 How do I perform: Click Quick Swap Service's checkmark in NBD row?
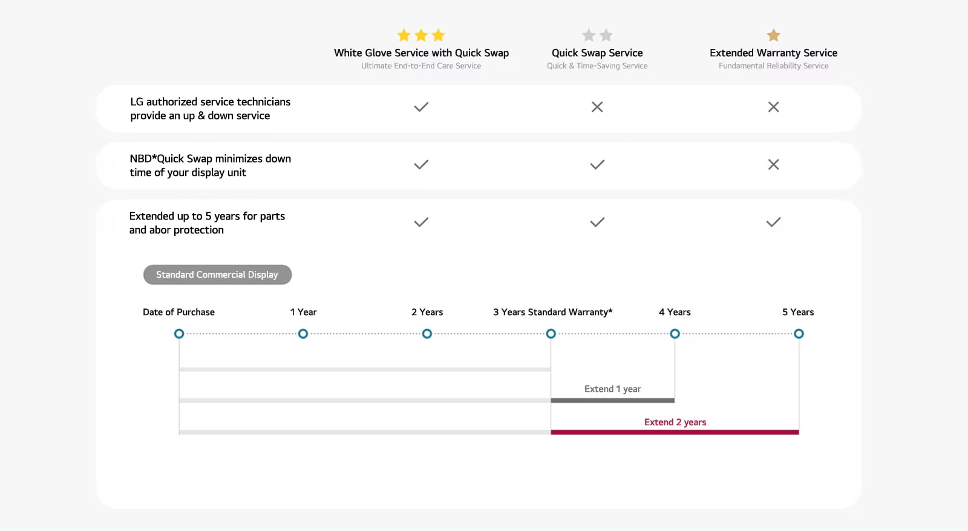(x=597, y=165)
